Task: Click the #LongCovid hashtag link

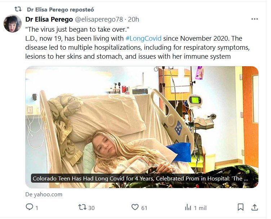Action: pyautogui.click(x=143, y=38)
